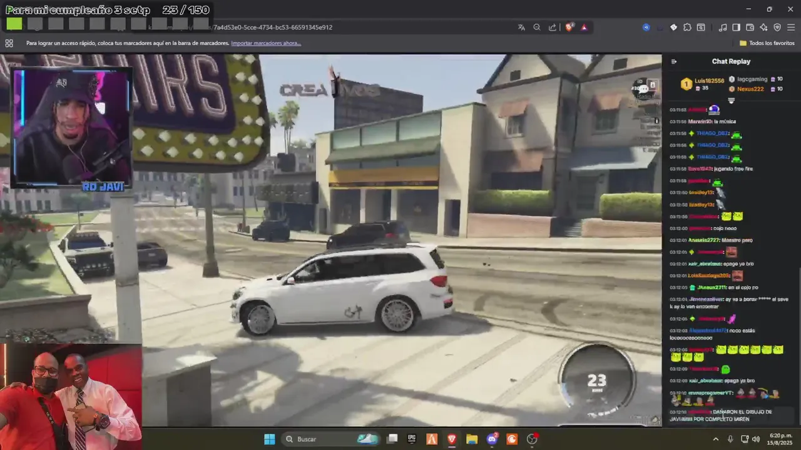Click the page URL in address bar
This screenshot has width=801, height=450.
click(272, 27)
